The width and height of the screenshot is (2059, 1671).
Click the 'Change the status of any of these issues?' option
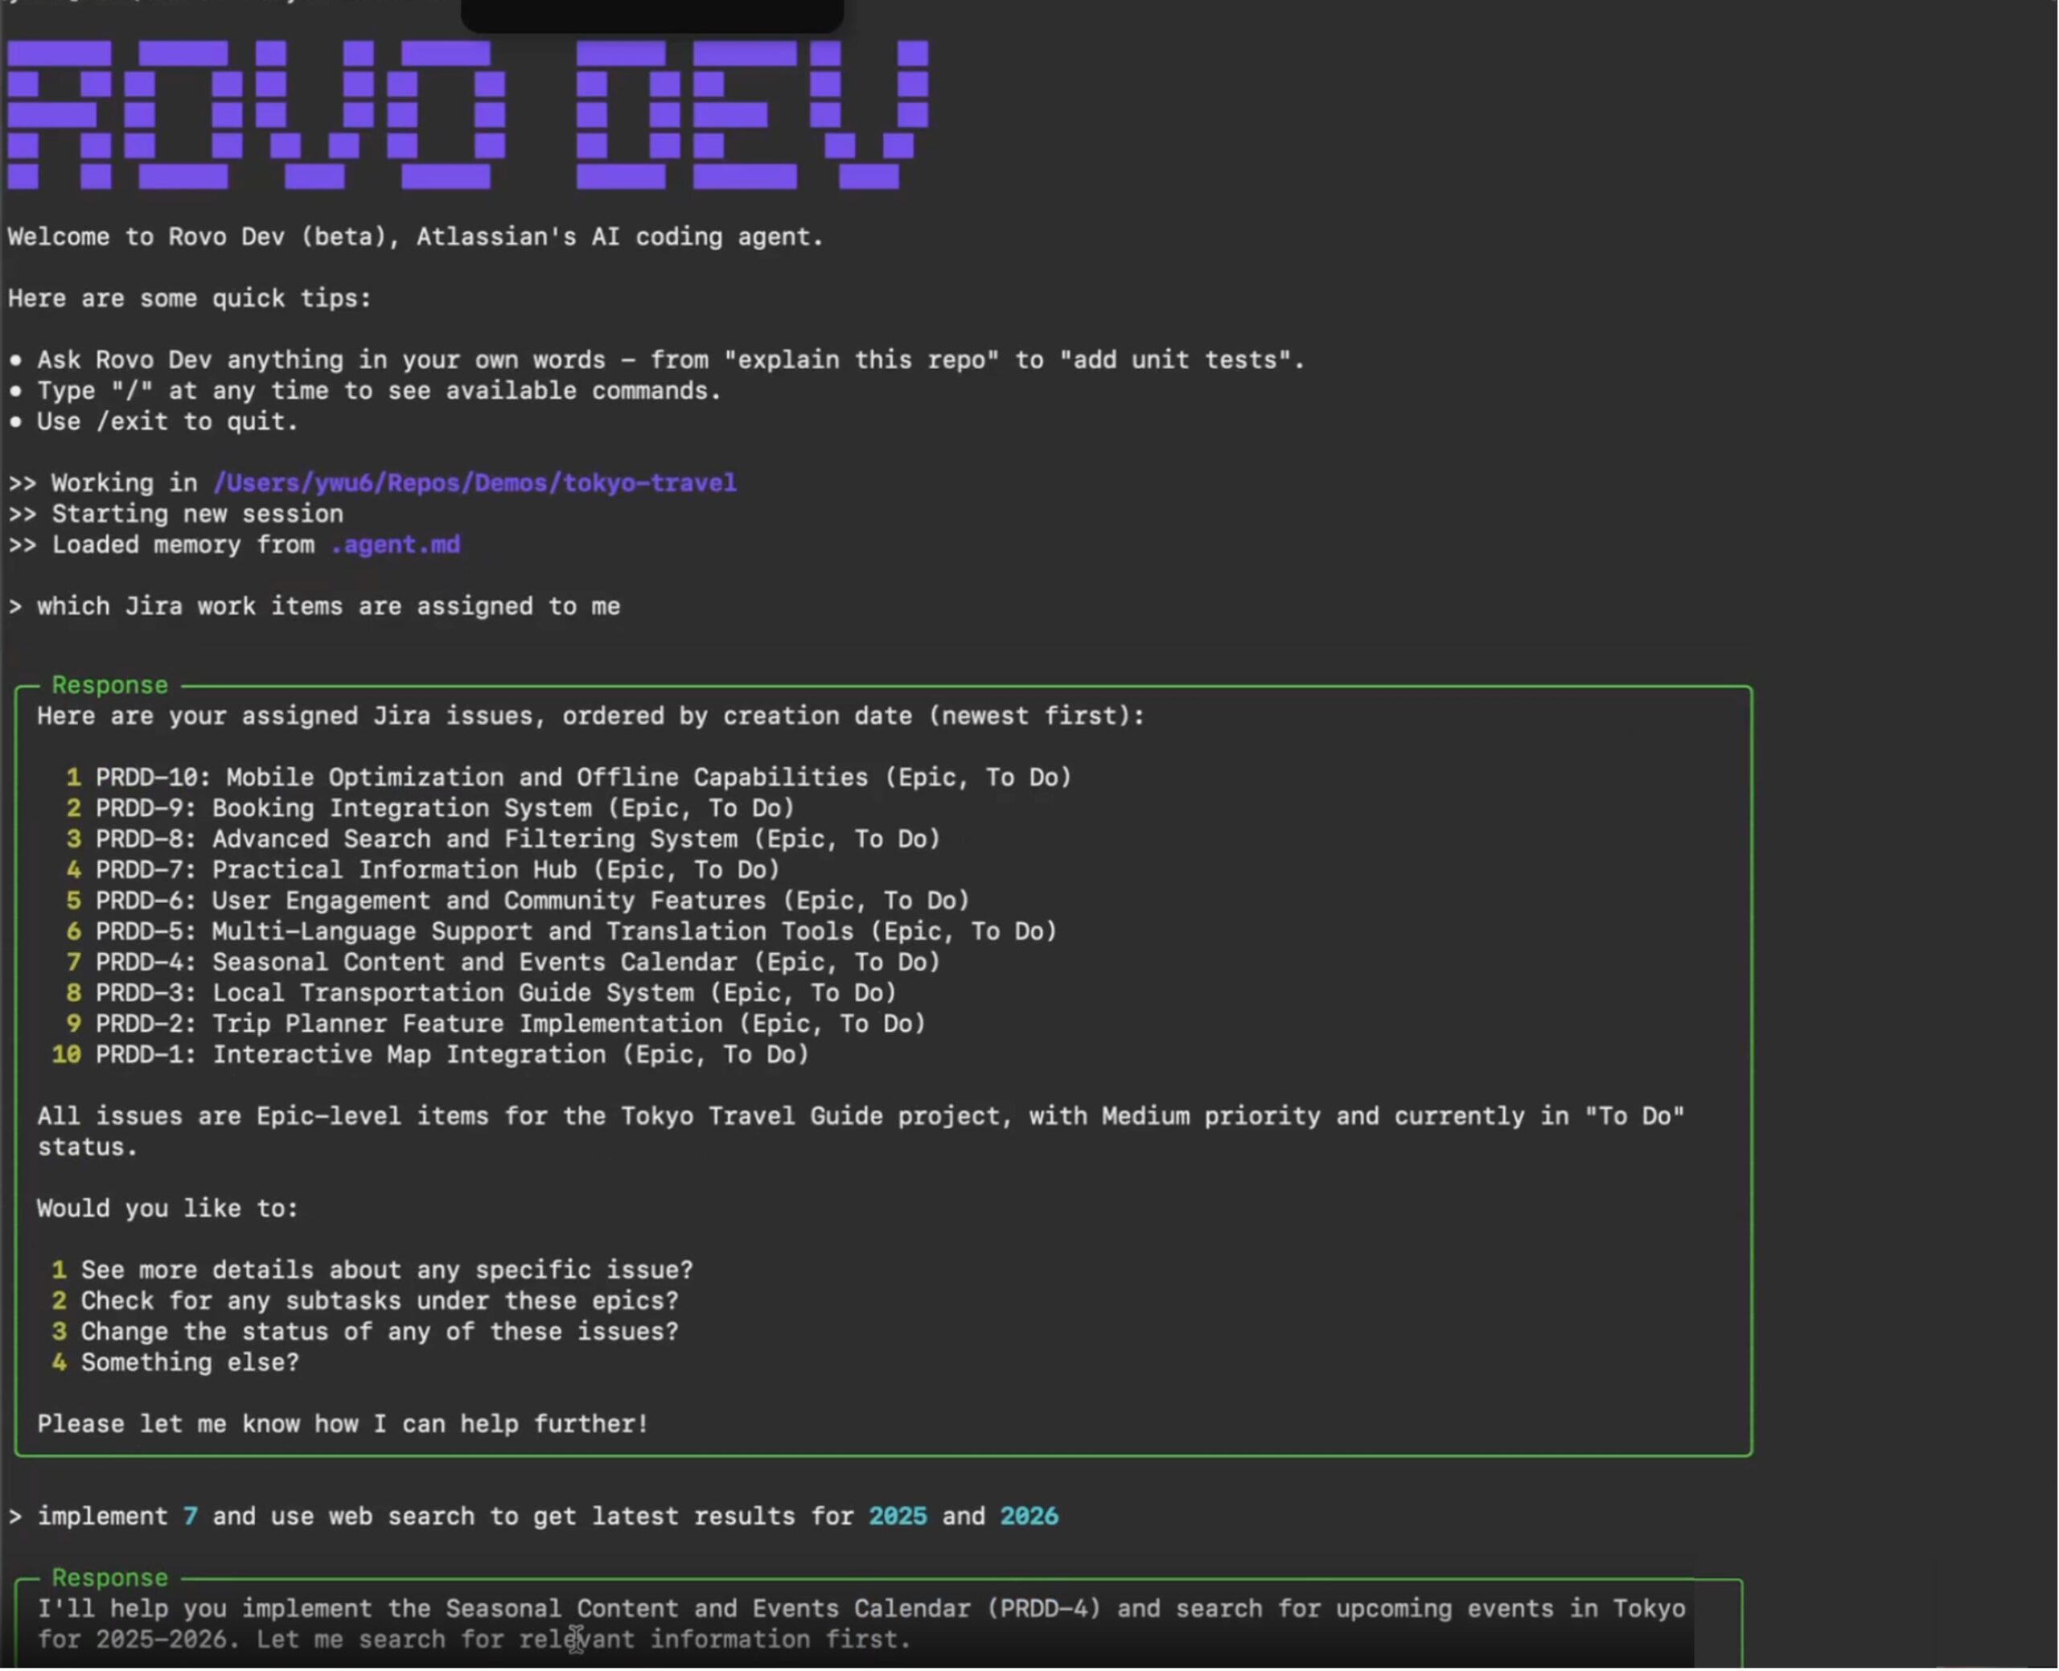365,1332
